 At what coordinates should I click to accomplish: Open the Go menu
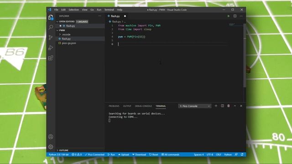(92, 10)
